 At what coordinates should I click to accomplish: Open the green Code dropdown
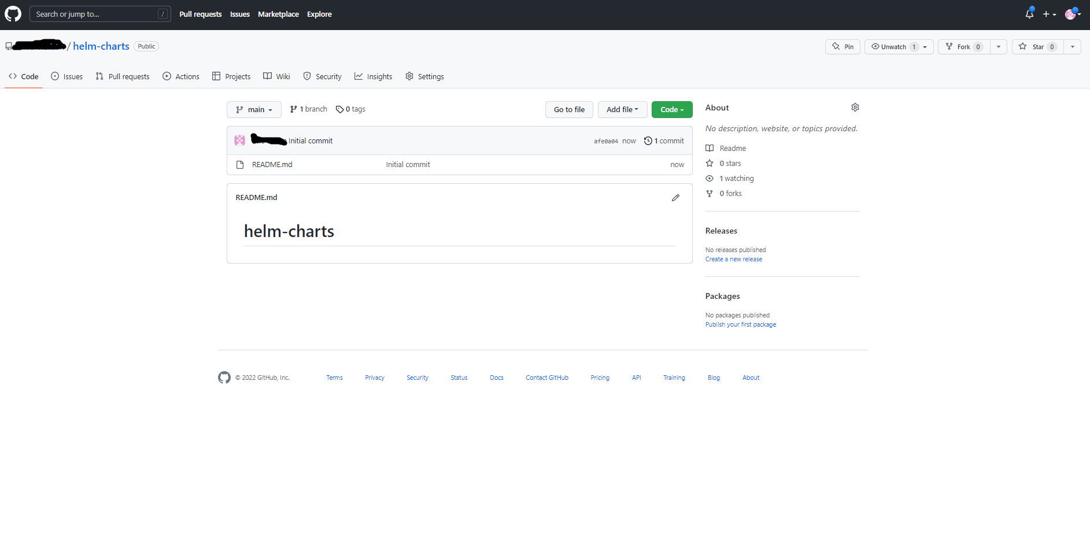click(672, 109)
